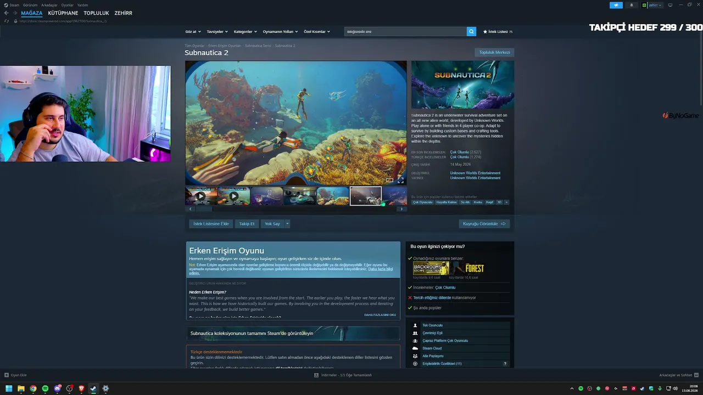This screenshot has width=703, height=395.
Task: Open the Özel Kısımlar dropdown
Action: pyautogui.click(x=317, y=32)
